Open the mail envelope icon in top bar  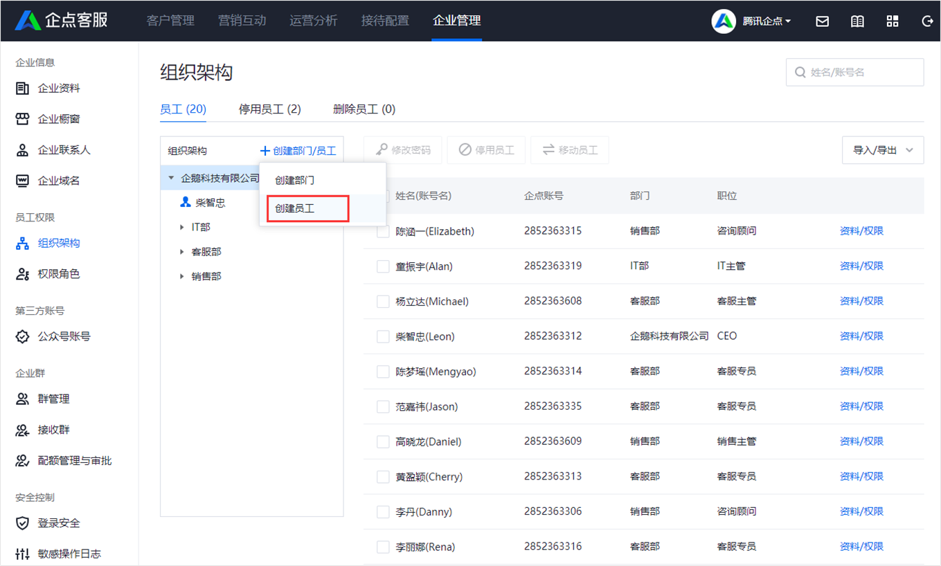pos(822,21)
